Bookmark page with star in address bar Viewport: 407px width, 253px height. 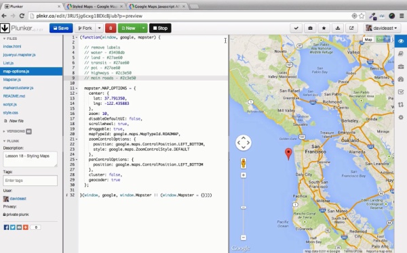tap(362, 16)
